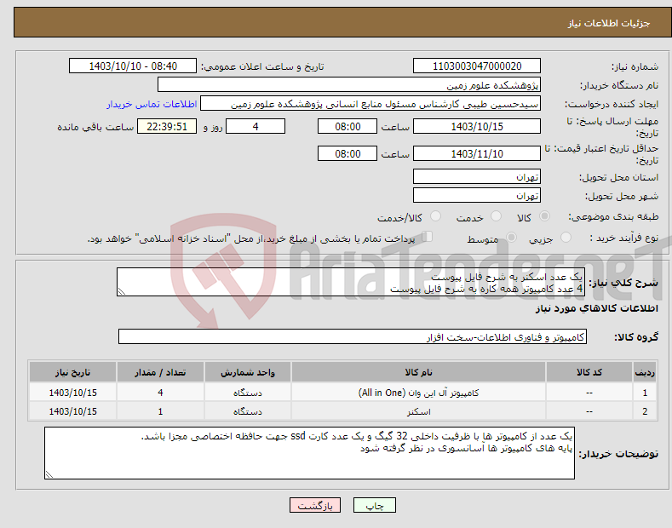Click quantity 4 in the All in One row
This screenshot has height=528, width=672.
coord(160,392)
